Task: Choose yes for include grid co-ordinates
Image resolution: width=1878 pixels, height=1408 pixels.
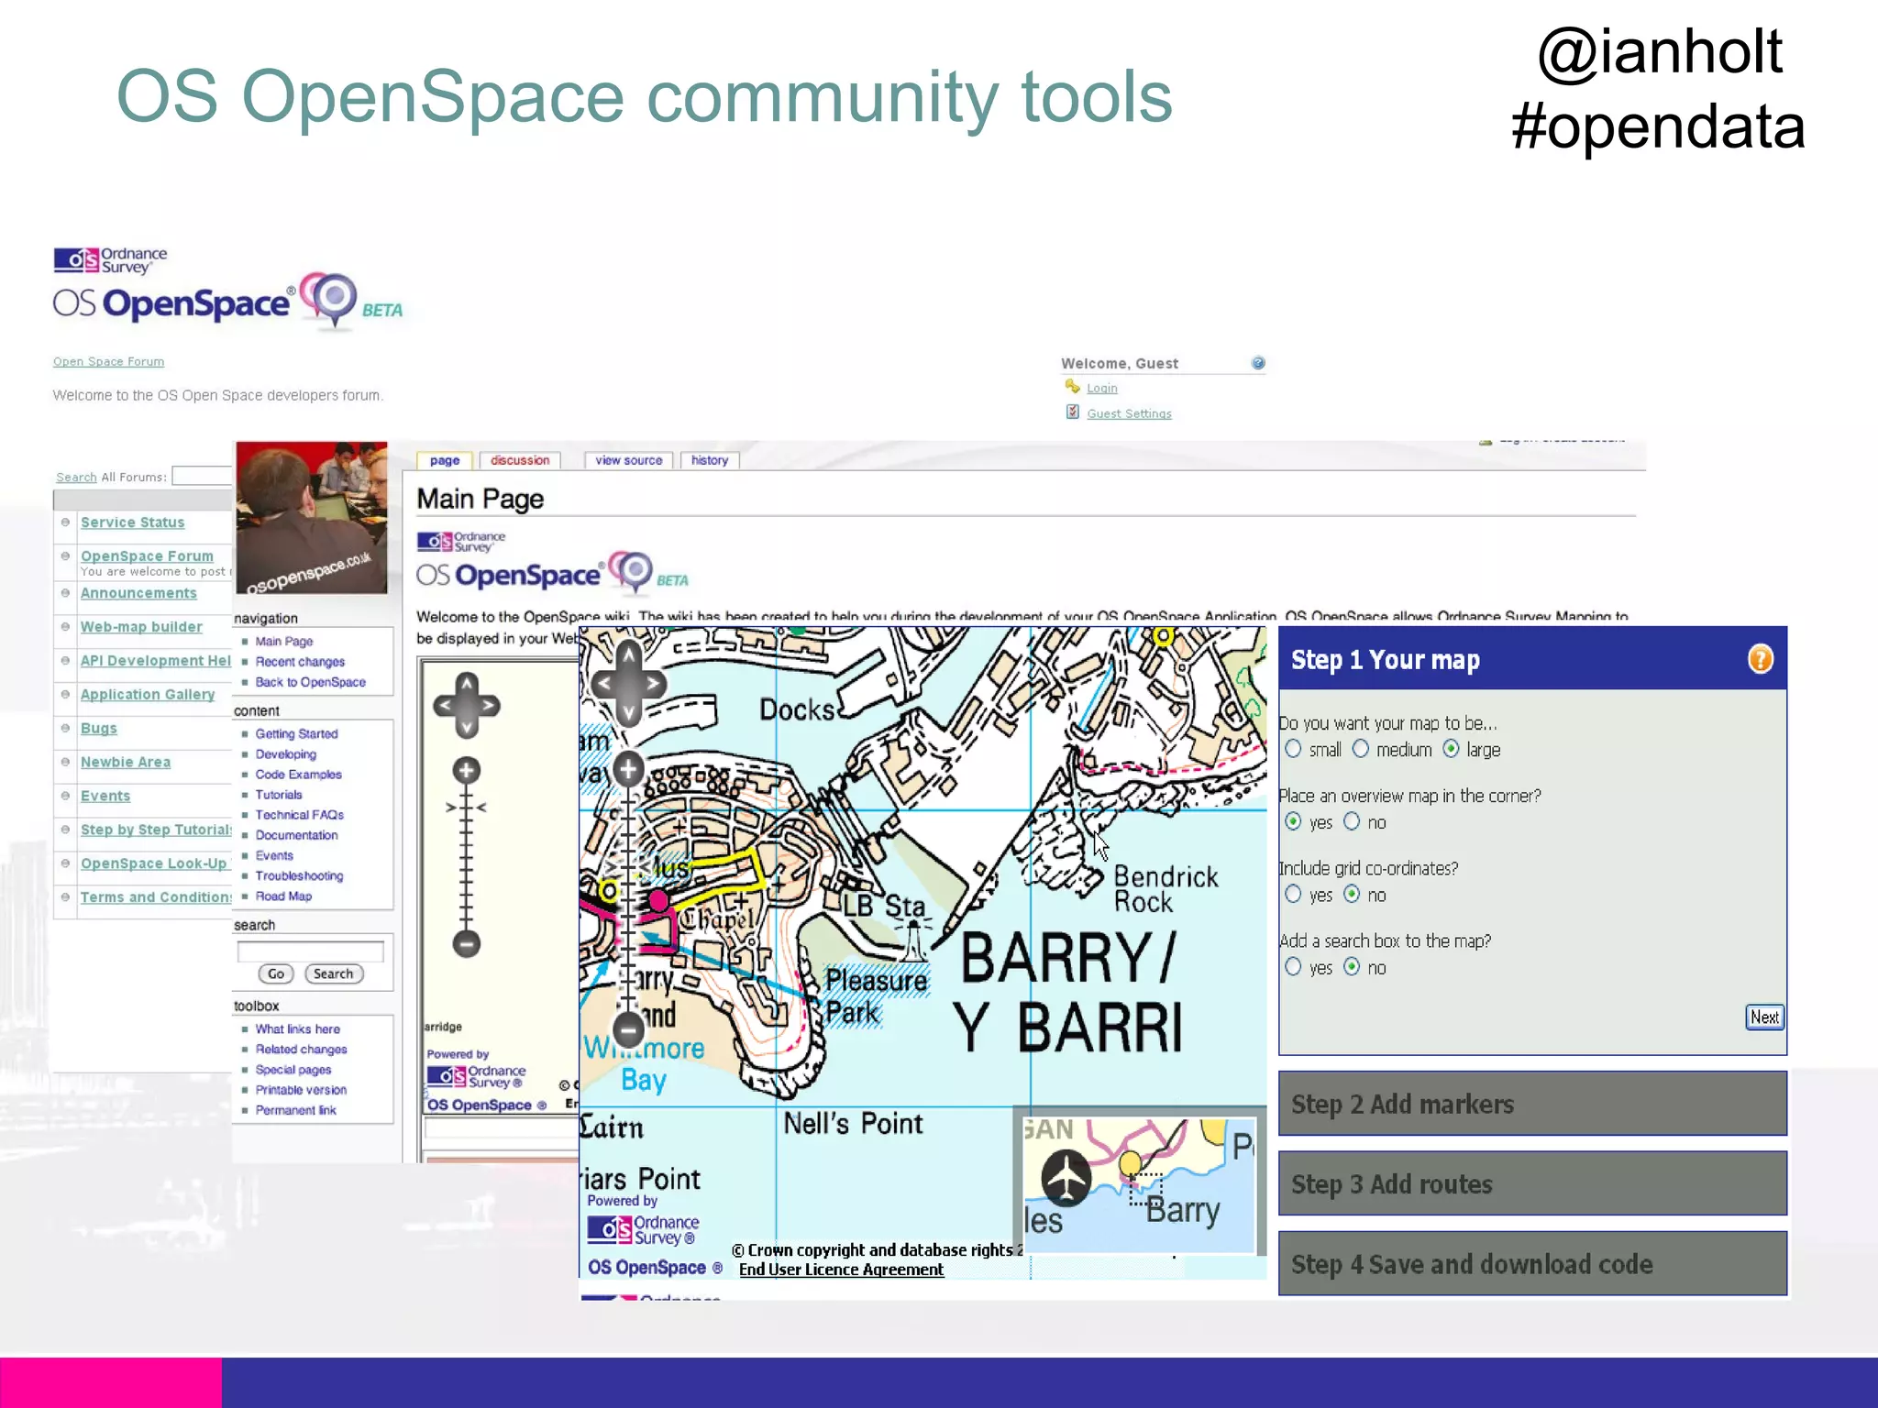Action: (1293, 894)
